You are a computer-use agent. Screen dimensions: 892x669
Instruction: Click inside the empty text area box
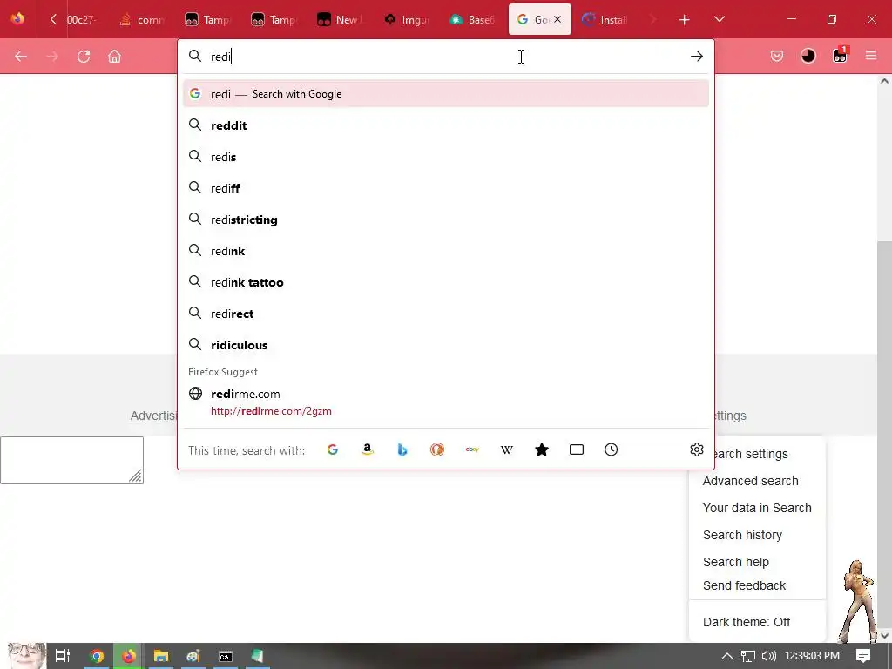point(71,460)
